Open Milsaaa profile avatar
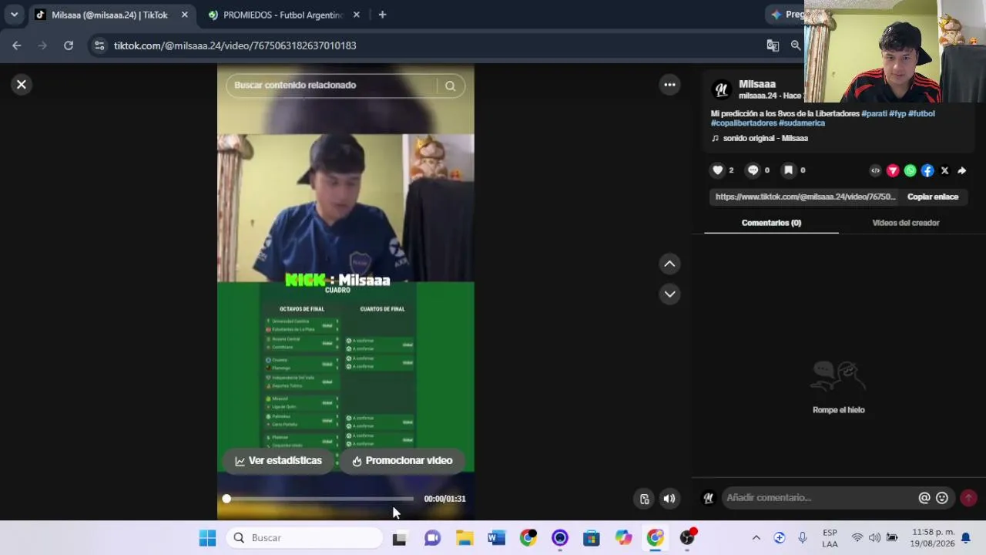The width and height of the screenshot is (986, 555). 721,89
